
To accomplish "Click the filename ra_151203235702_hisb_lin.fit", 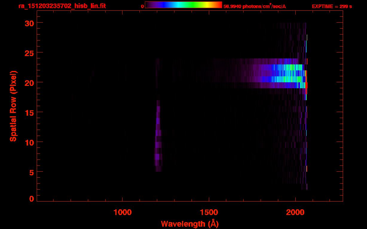I will (x=62, y=6).
